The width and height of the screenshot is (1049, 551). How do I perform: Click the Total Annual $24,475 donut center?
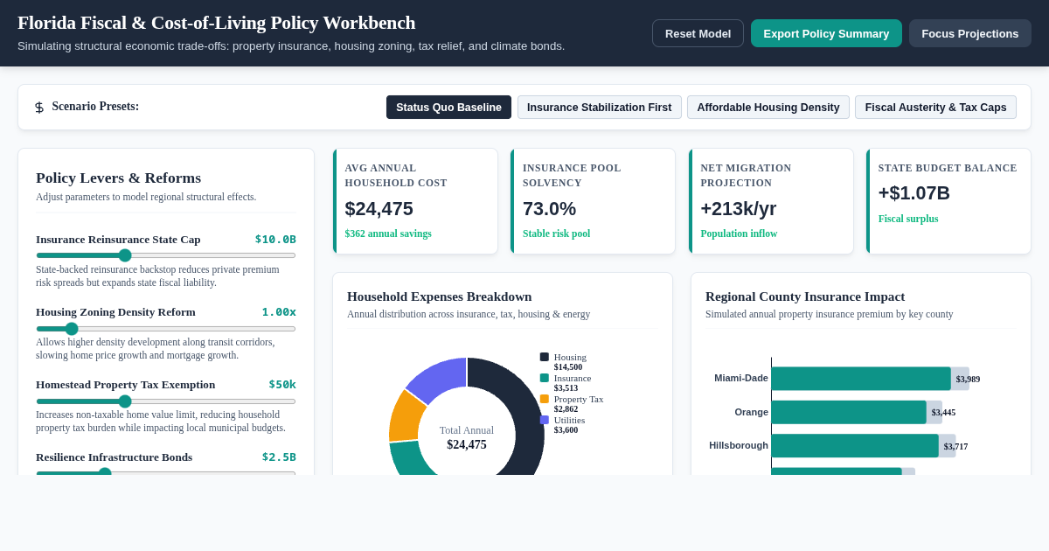[467, 437]
